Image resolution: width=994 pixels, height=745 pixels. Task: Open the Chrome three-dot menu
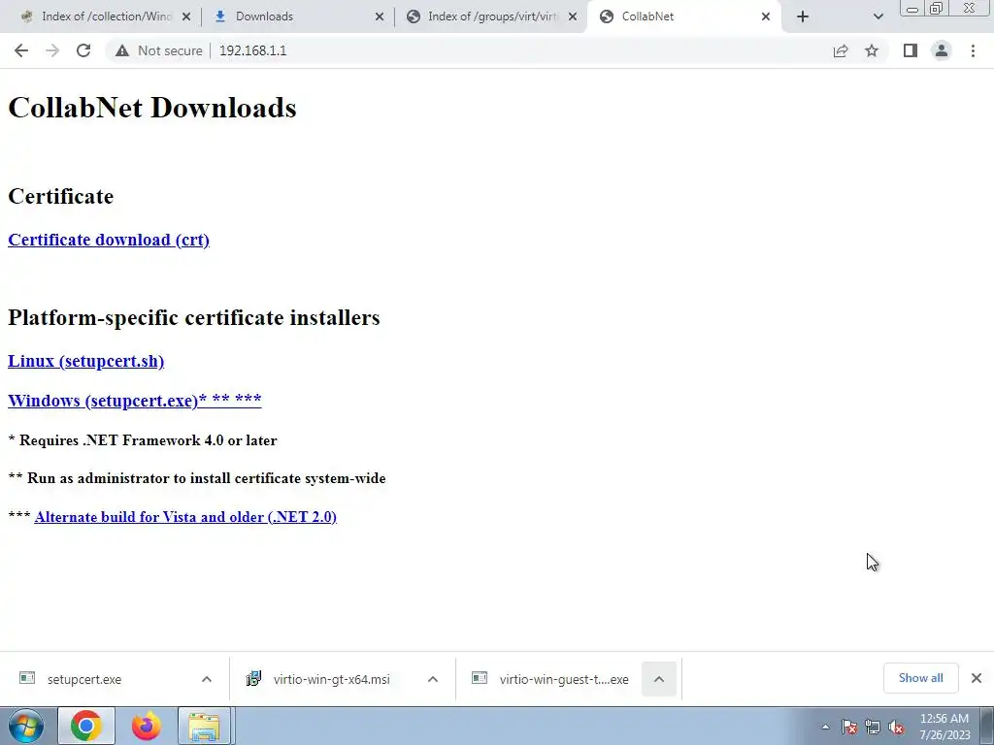973,50
